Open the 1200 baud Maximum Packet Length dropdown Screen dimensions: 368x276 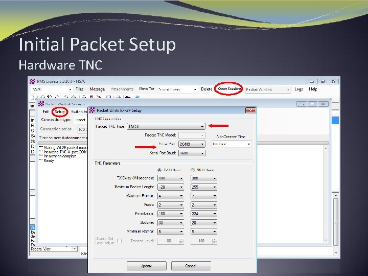181,187
